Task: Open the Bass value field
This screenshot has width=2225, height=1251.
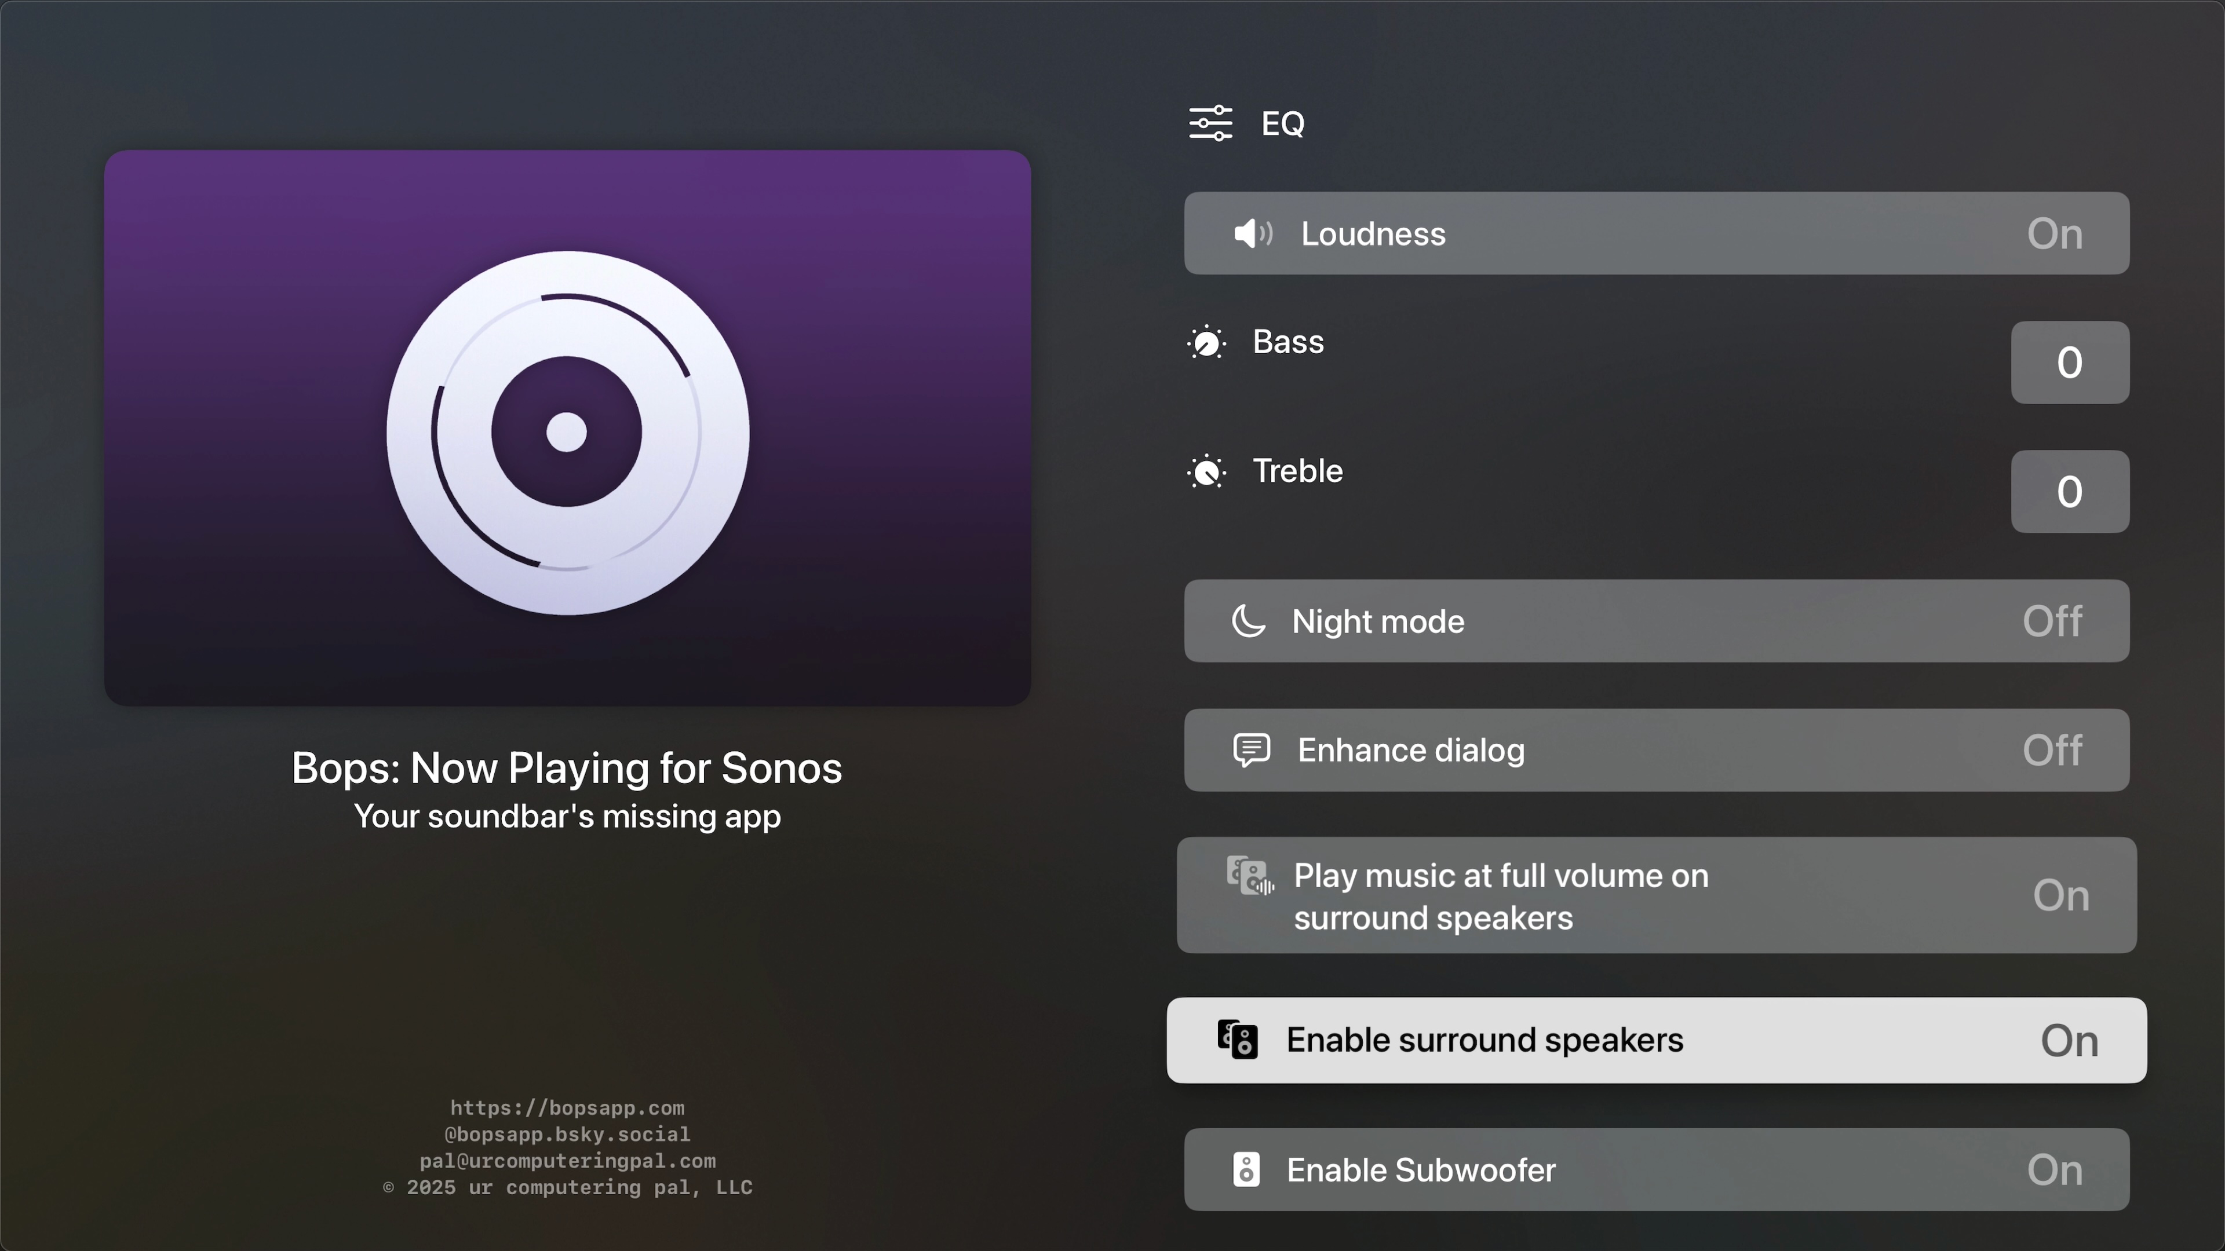Action: [2070, 363]
